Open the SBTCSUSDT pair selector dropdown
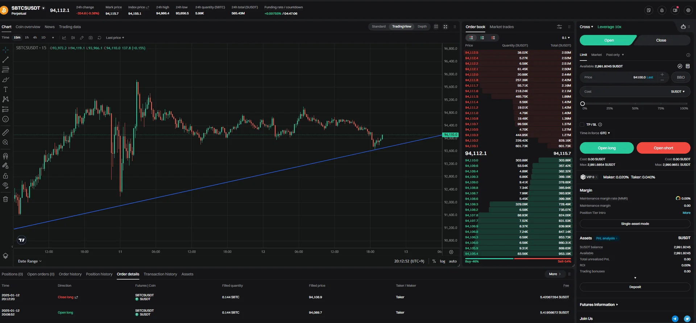Image resolution: width=696 pixels, height=323 pixels. pyautogui.click(x=28, y=8)
